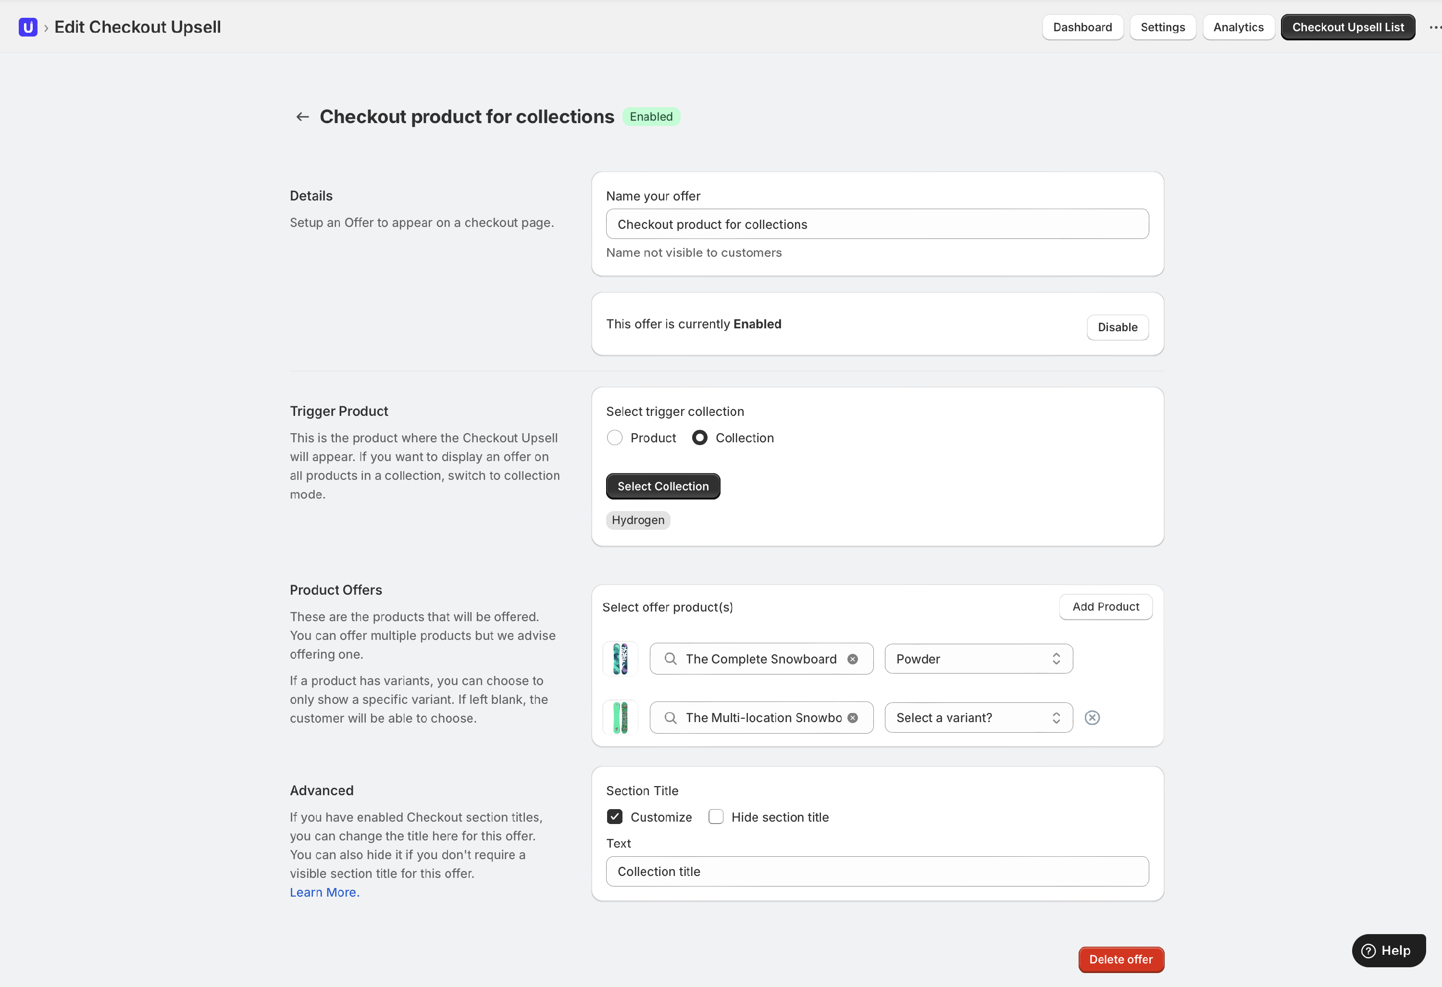Clear The Complete Snowboard product selection
This screenshot has height=987, width=1442.
(x=853, y=659)
